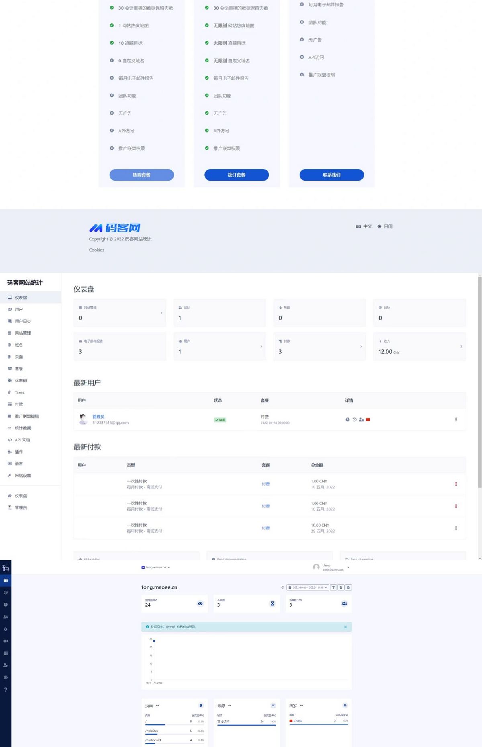
Task: Open the 中文 language selector
Action: click(364, 226)
